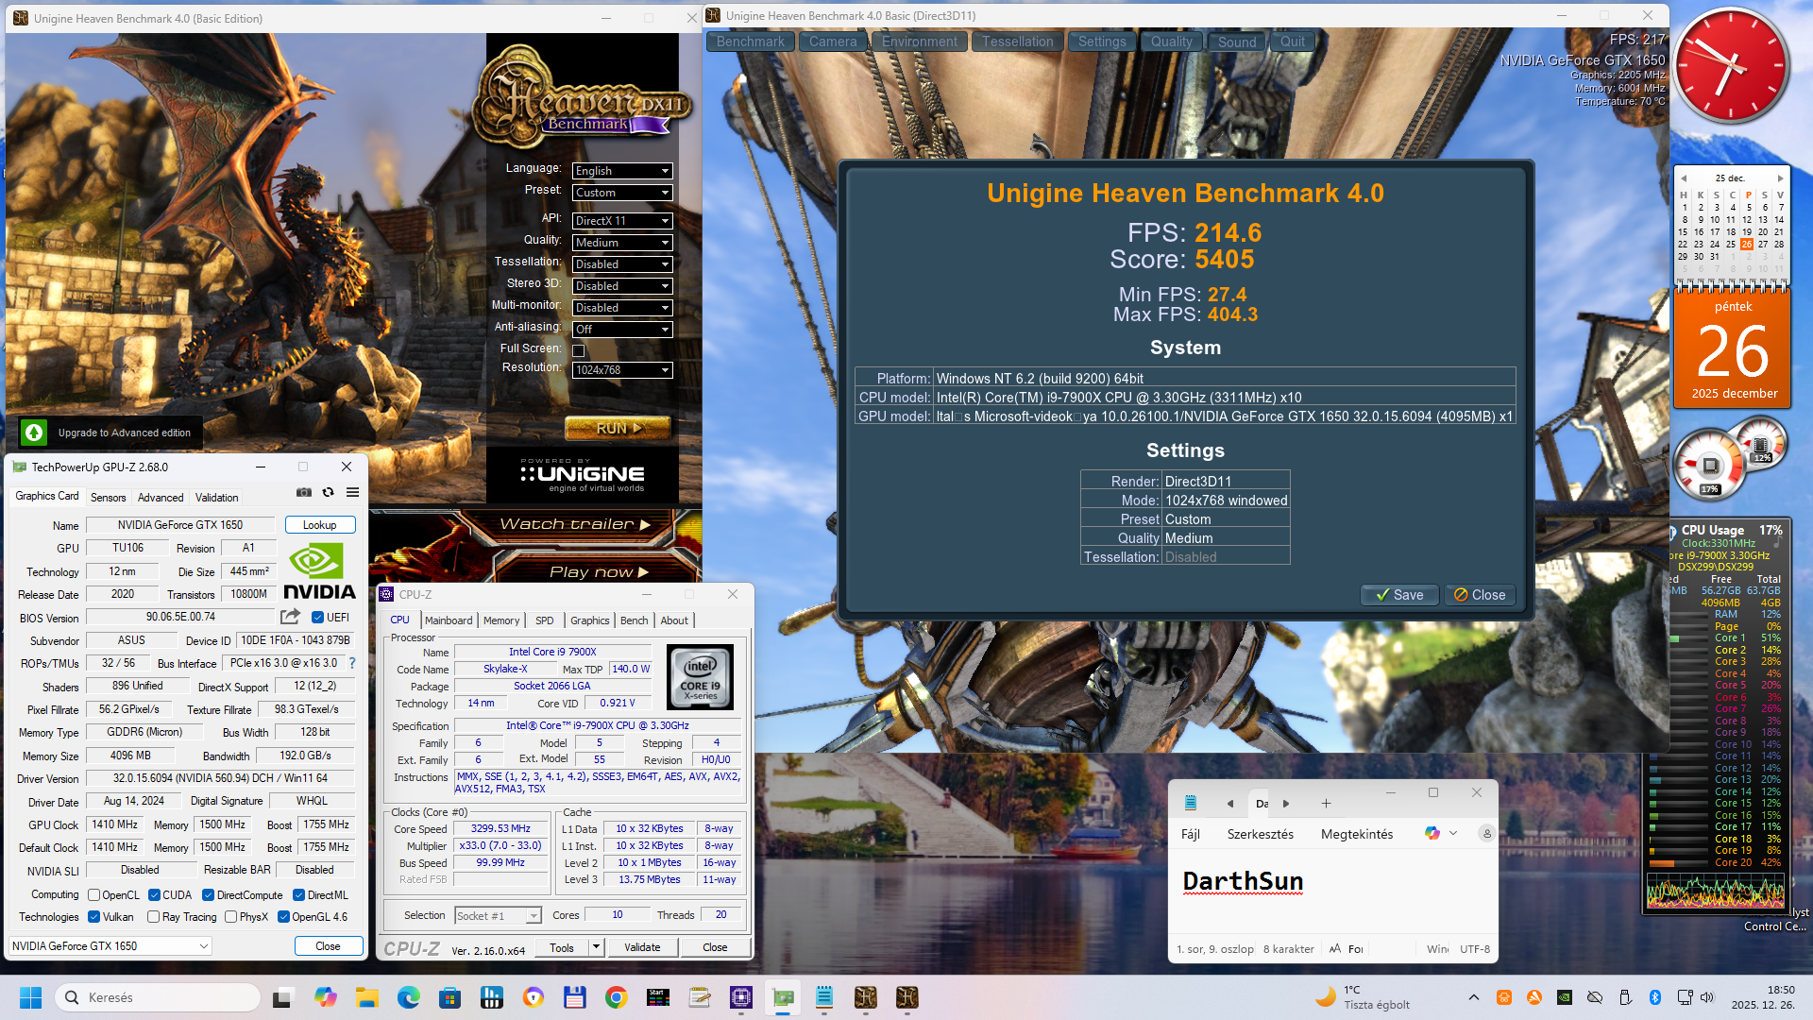
Task: Click the GPU-Z refresh icon
Action: point(328,492)
